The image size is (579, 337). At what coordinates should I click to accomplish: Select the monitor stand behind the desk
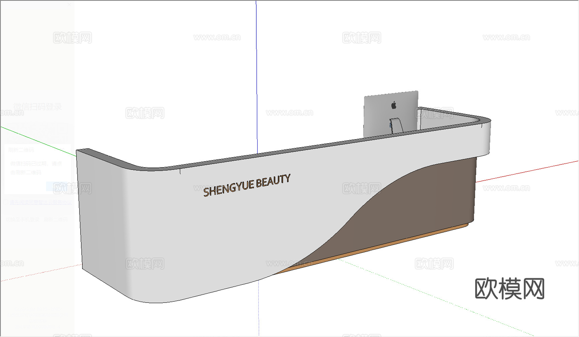click(396, 126)
